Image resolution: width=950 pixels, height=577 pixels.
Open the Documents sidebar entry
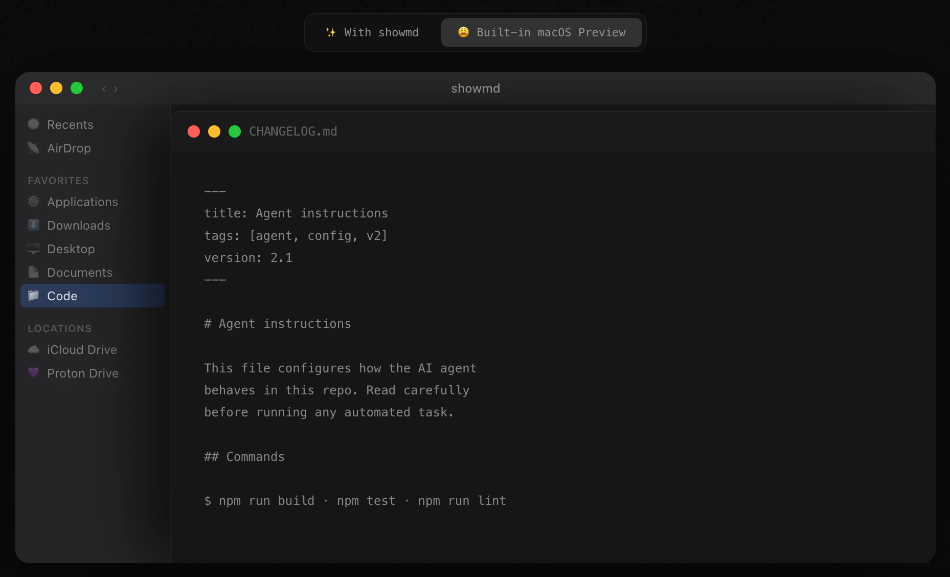79,272
